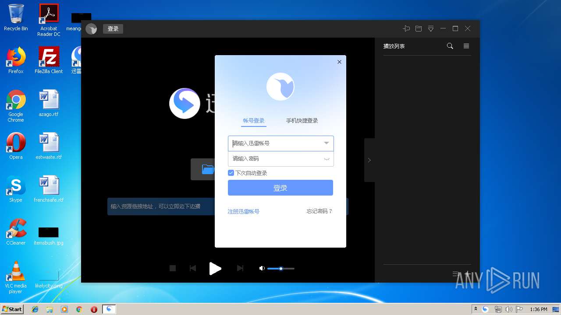Select Opera desktop icon
The image size is (561, 315).
[x=16, y=146]
